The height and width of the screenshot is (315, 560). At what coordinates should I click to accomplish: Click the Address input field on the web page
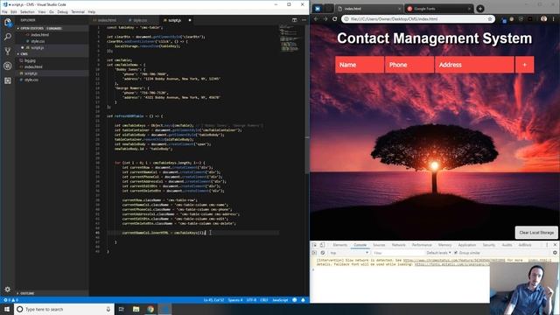click(x=474, y=65)
